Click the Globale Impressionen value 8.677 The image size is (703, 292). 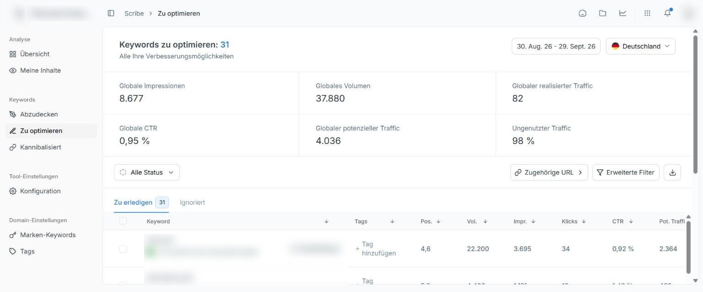coord(131,98)
